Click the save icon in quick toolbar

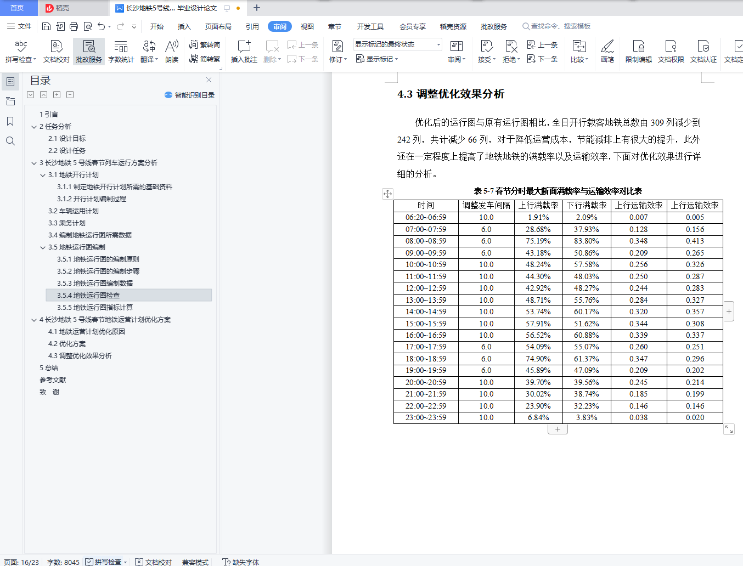pyautogui.click(x=47, y=26)
